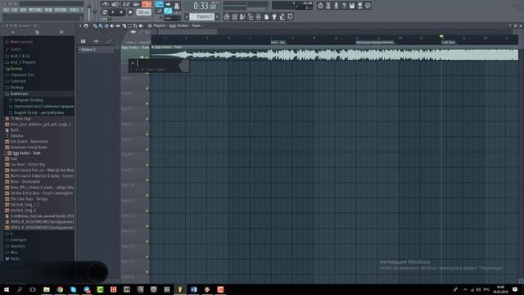Toggle pattern/song mode button
Viewport: 524px width, 295px height.
[x=105, y=12]
